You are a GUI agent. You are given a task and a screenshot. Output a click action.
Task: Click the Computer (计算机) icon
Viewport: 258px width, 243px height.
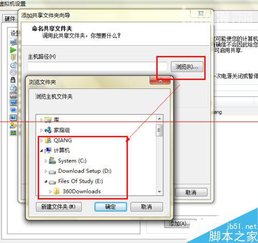pyautogui.click(x=48, y=151)
